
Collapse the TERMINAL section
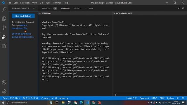pos(40,13)
